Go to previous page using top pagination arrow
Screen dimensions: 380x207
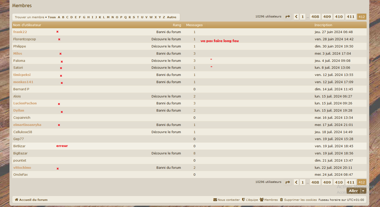coord(296,17)
